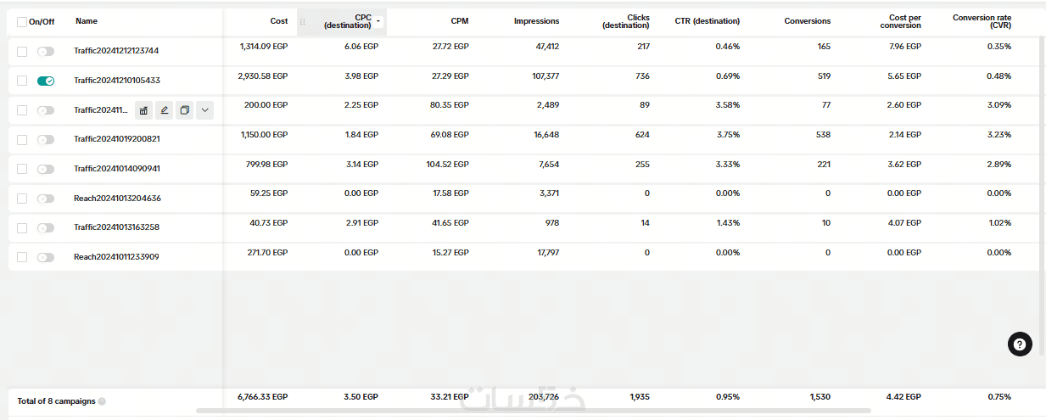Image resolution: width=1046 pixels, height=420 pixels.
Task: Open the CPC (destination) sort dropdown arrow
Action: pyautogui.click(x=378, y=21)
